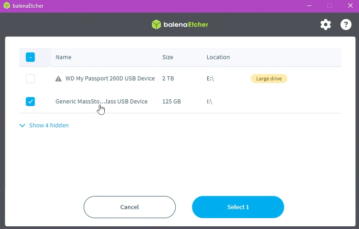Click the Show 4 hidden link text
The width and height of the screenshot is (359, 229).
[x=49, y=125]
